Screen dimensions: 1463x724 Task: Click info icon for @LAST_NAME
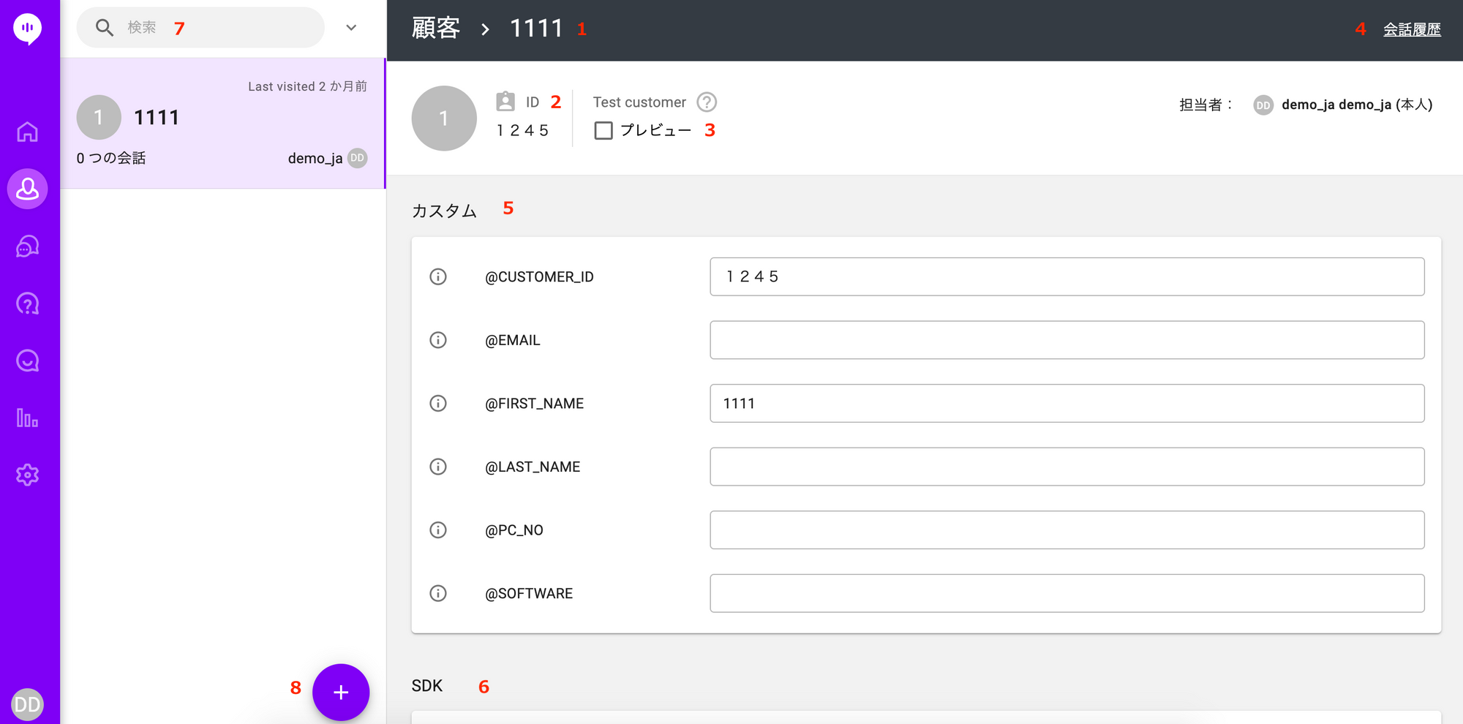tap(438, 467)
